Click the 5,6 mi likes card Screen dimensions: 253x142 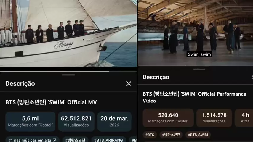coord(30,122)
